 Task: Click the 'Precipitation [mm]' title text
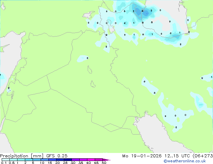pyautogui.click(x=22, y=156)
